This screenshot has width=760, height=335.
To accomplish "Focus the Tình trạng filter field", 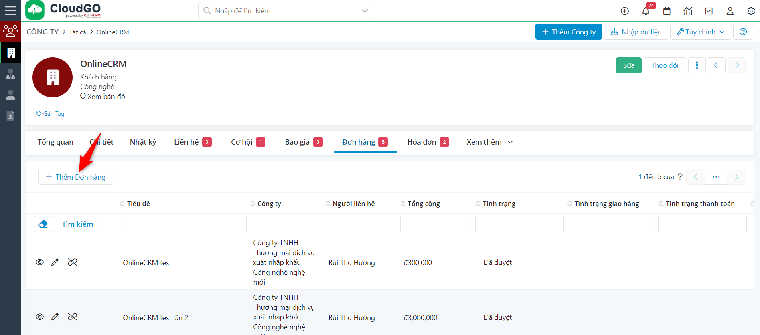I will click(x=519, y=224).
